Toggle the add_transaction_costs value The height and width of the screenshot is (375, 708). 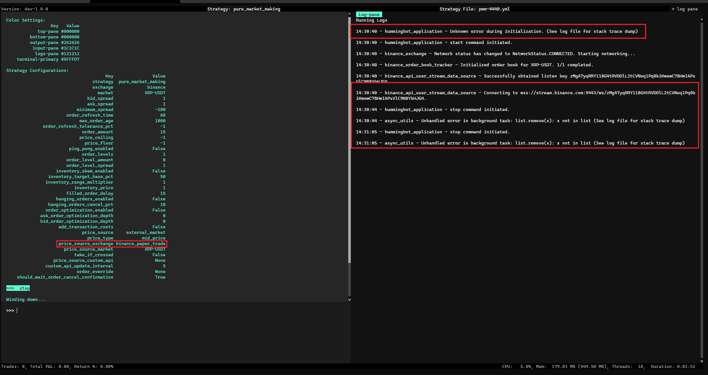point(159,226)
